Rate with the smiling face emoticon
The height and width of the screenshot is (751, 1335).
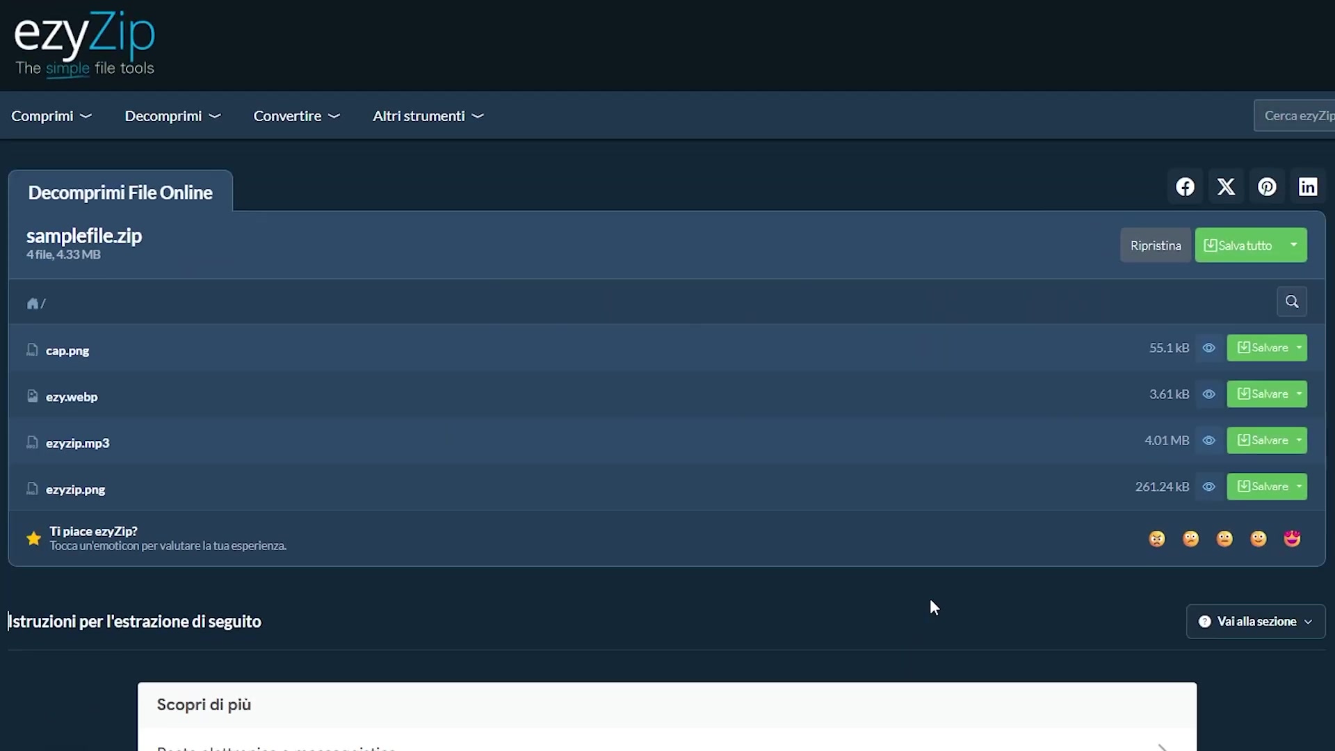tap(1259, 539)
